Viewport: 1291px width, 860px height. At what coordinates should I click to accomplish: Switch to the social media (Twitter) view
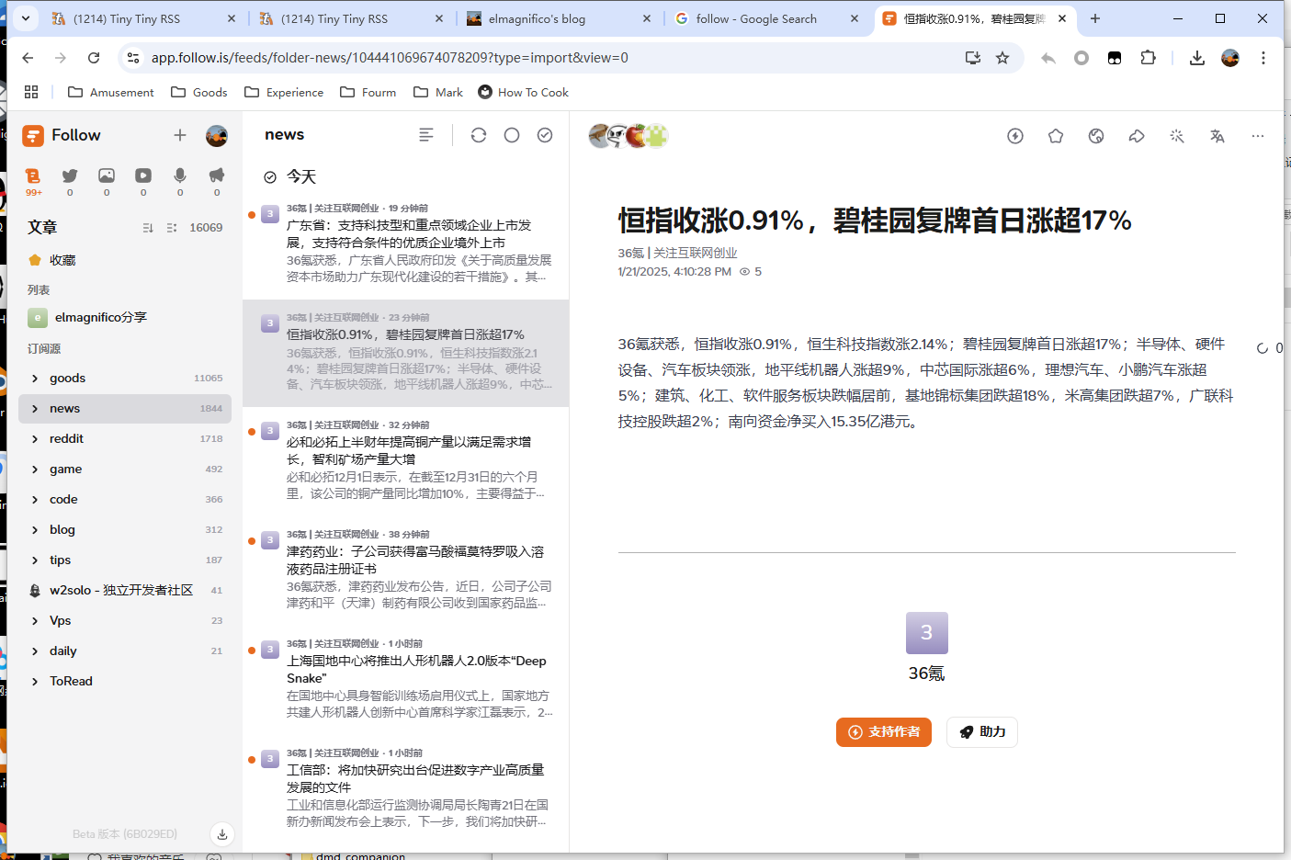point(70,181)
